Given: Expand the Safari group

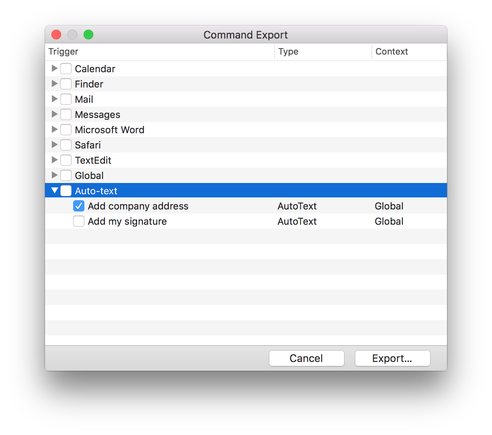Looking at the screenshot, I should tap(55, 145).
